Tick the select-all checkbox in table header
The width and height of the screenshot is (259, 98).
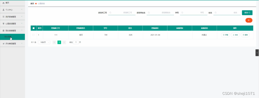(x=34, y=28)
